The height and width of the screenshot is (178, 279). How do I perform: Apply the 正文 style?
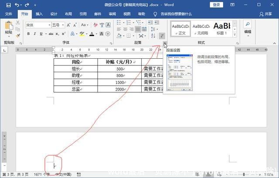[x=180, y=29]
